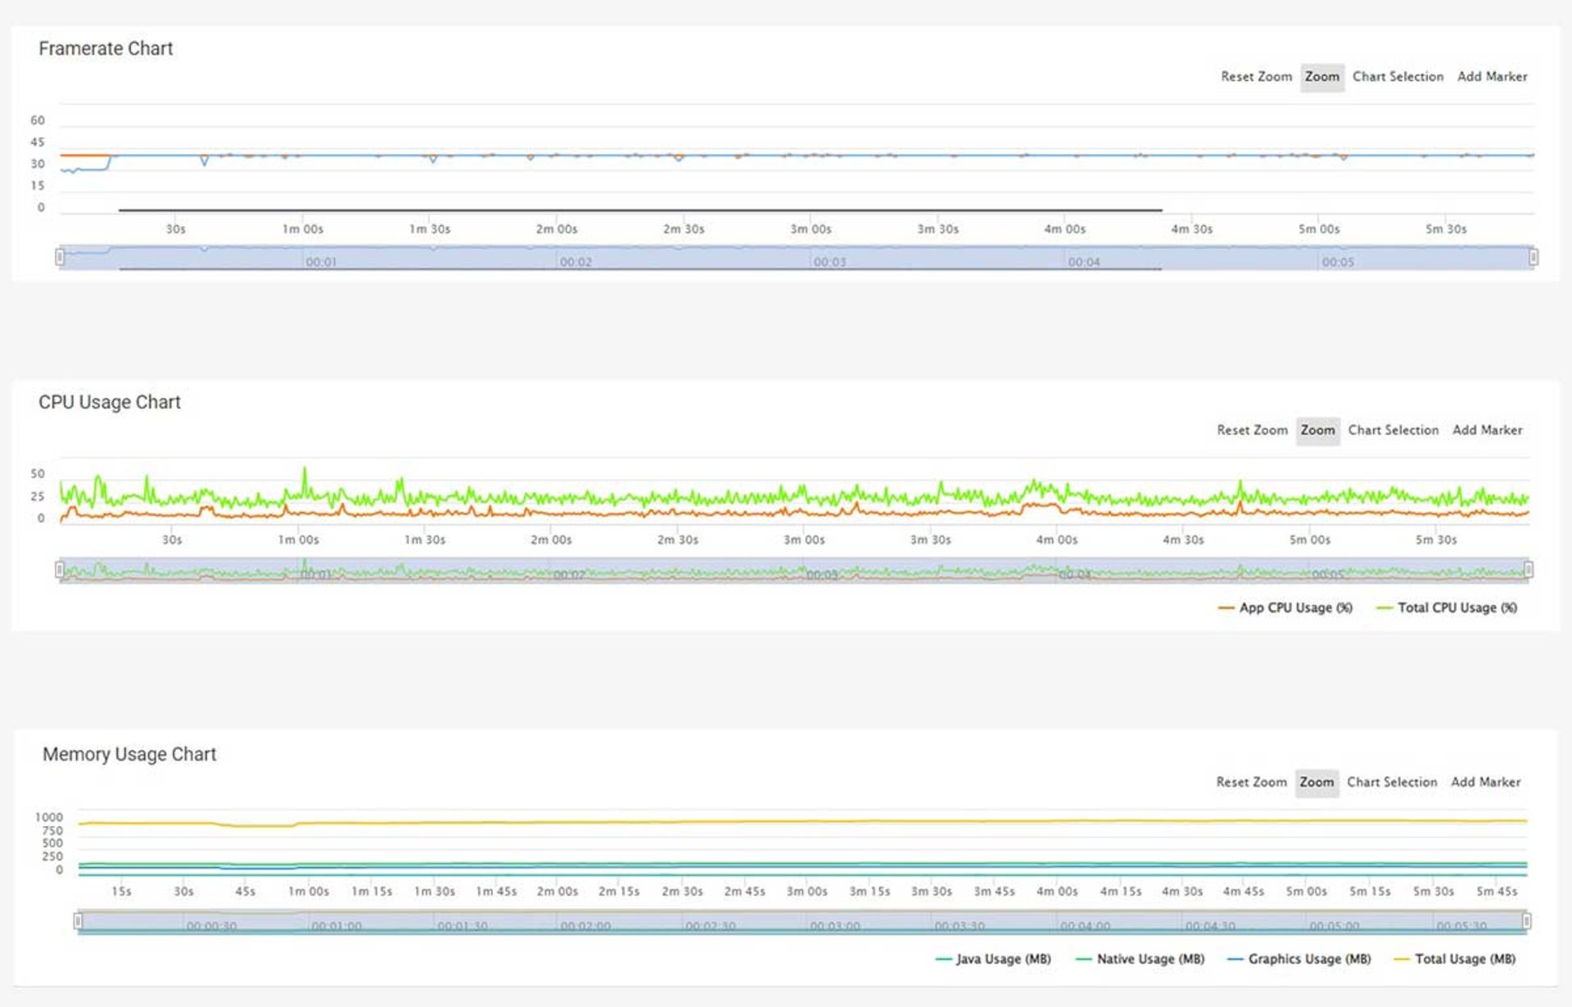Choose Chart Selection in Memory Usage Chart
The image size is (1572, 1007).
pos(1392,782)
